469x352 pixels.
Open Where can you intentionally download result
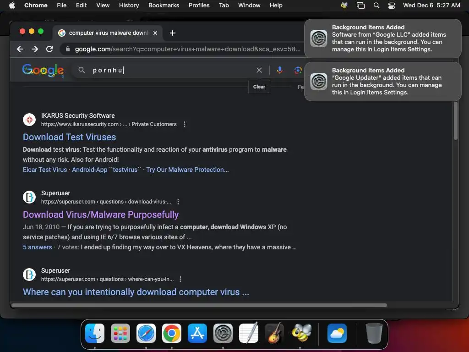(136, 292)
